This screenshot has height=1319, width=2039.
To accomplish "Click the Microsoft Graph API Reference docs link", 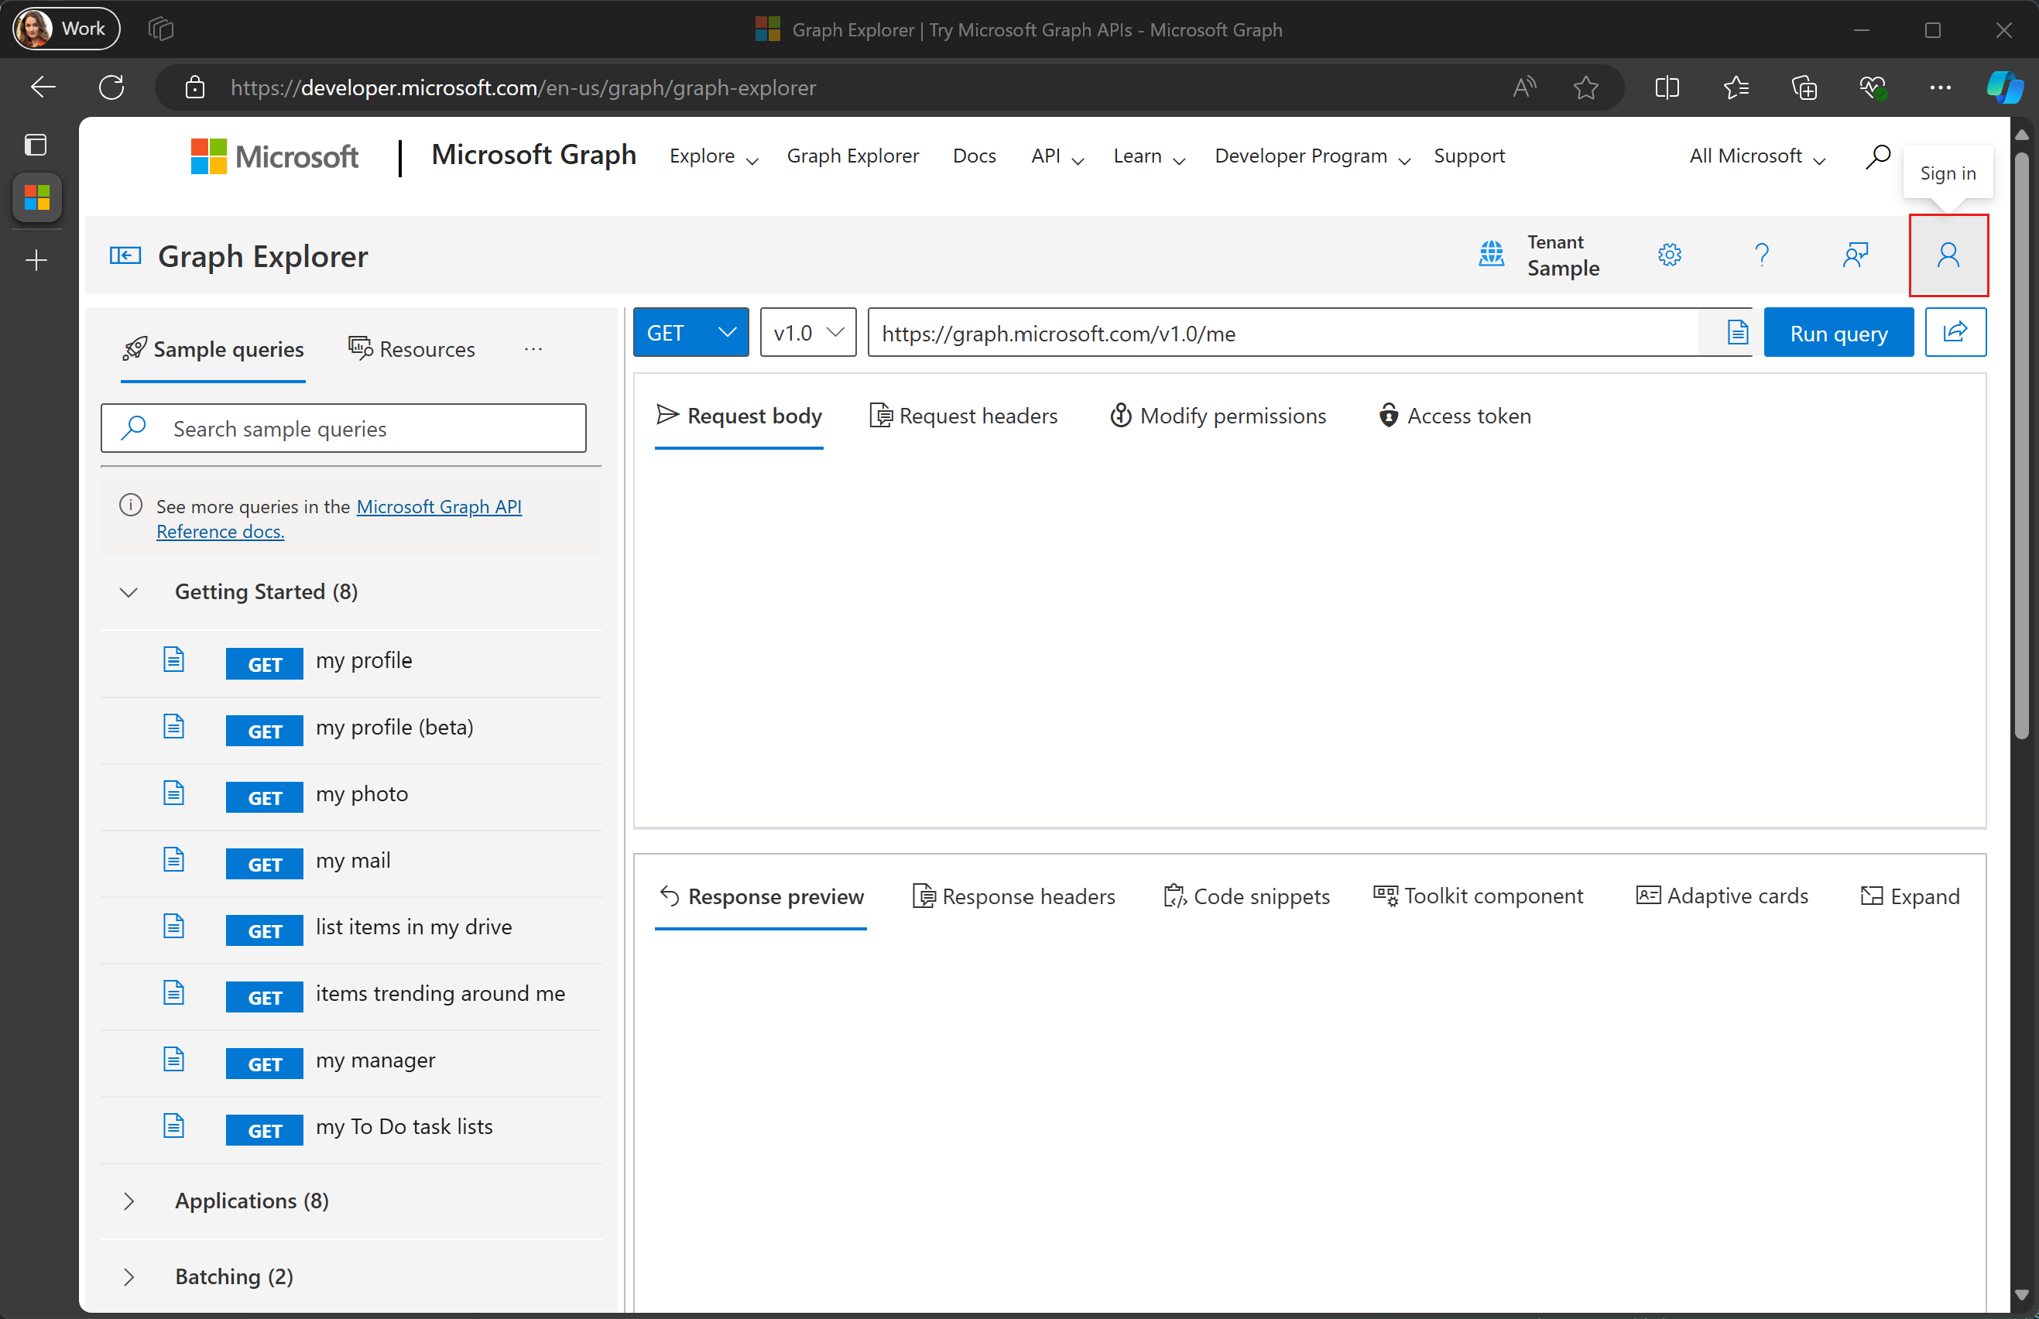I will pos(339,519).
